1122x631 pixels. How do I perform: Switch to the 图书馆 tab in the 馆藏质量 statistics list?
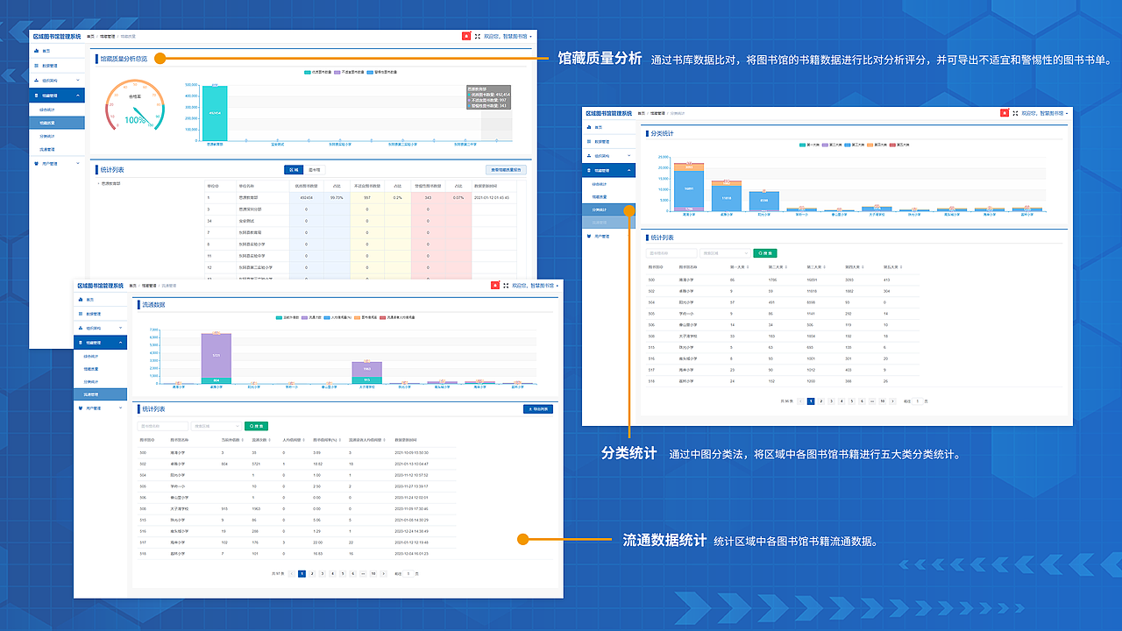tap(315, 169)
